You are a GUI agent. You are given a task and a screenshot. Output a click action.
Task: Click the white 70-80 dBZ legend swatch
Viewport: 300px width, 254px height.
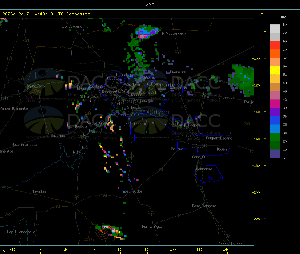pos(275,29)
